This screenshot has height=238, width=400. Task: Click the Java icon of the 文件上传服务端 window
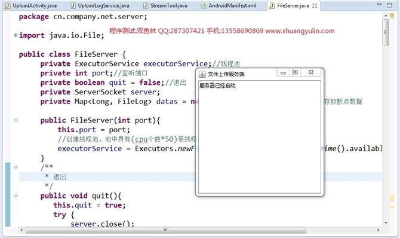click(202, 74)
